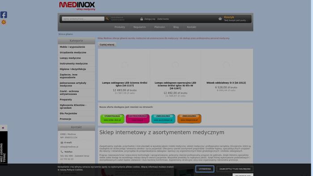Open category Higiena i dezynfekcja
Image resolution: width=313 pixels, height=176 pixels.
coord(73,69)
